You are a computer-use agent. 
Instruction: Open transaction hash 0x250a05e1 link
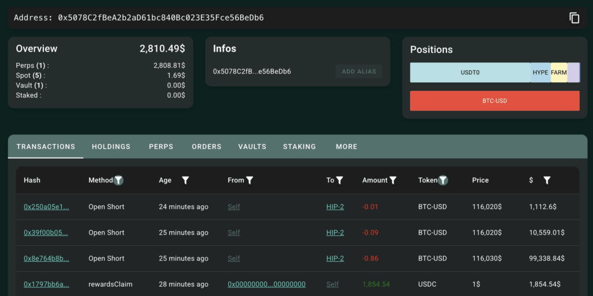point(46,207)
